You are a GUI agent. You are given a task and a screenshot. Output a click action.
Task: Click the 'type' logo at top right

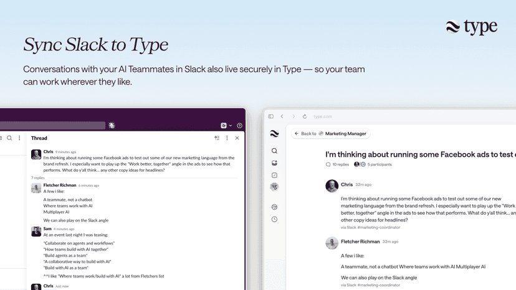click(x=472, y=27)
